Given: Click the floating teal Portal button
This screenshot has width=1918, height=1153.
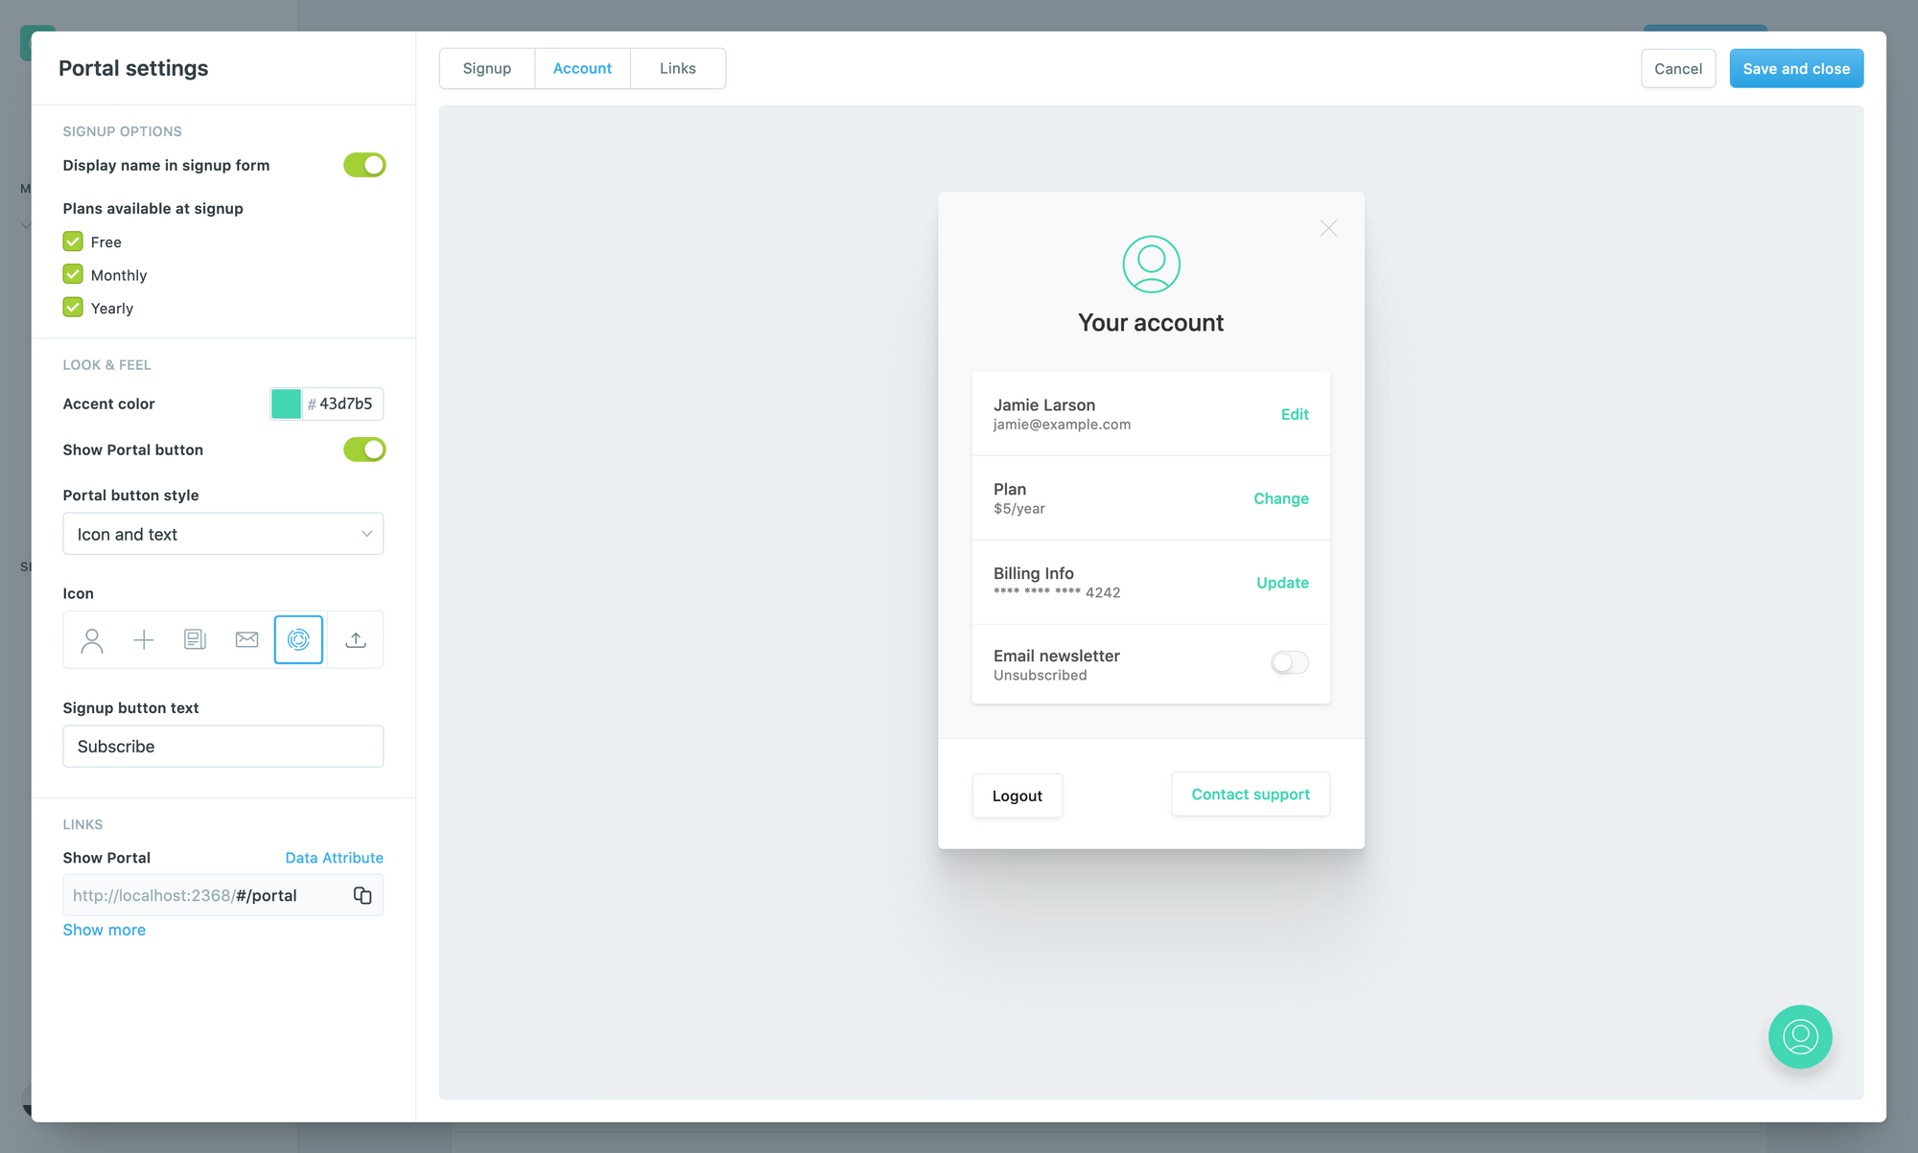Looking at the screenshot, I should point(1800,1036).
